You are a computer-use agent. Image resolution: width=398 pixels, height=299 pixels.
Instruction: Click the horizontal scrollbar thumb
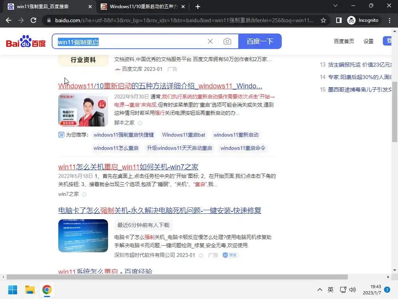(x=177, y=277)
